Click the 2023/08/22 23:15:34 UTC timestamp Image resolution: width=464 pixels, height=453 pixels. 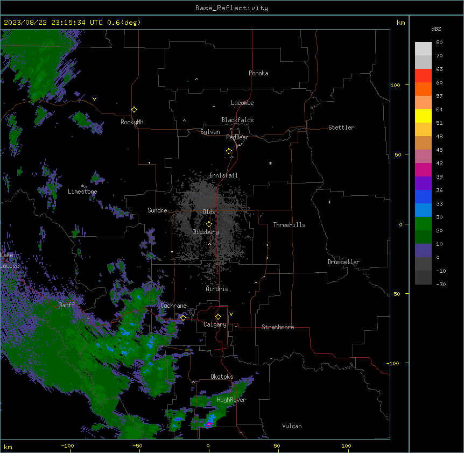click(x=53, y=23)
